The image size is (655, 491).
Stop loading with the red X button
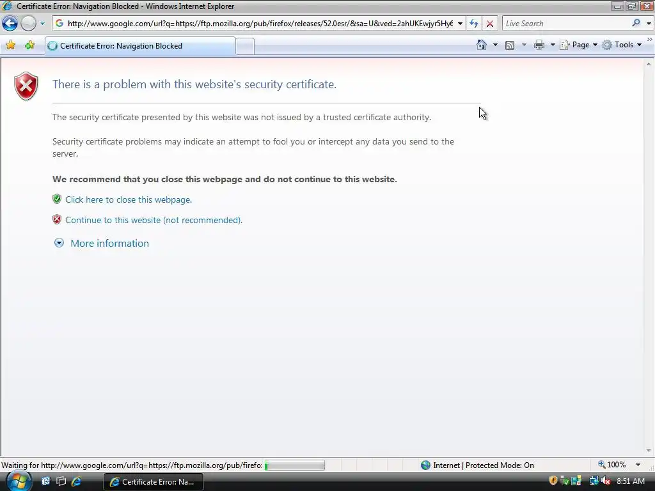tap(489, 24)
